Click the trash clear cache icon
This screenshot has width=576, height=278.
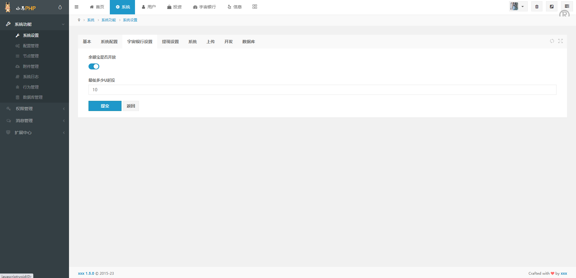537,7
